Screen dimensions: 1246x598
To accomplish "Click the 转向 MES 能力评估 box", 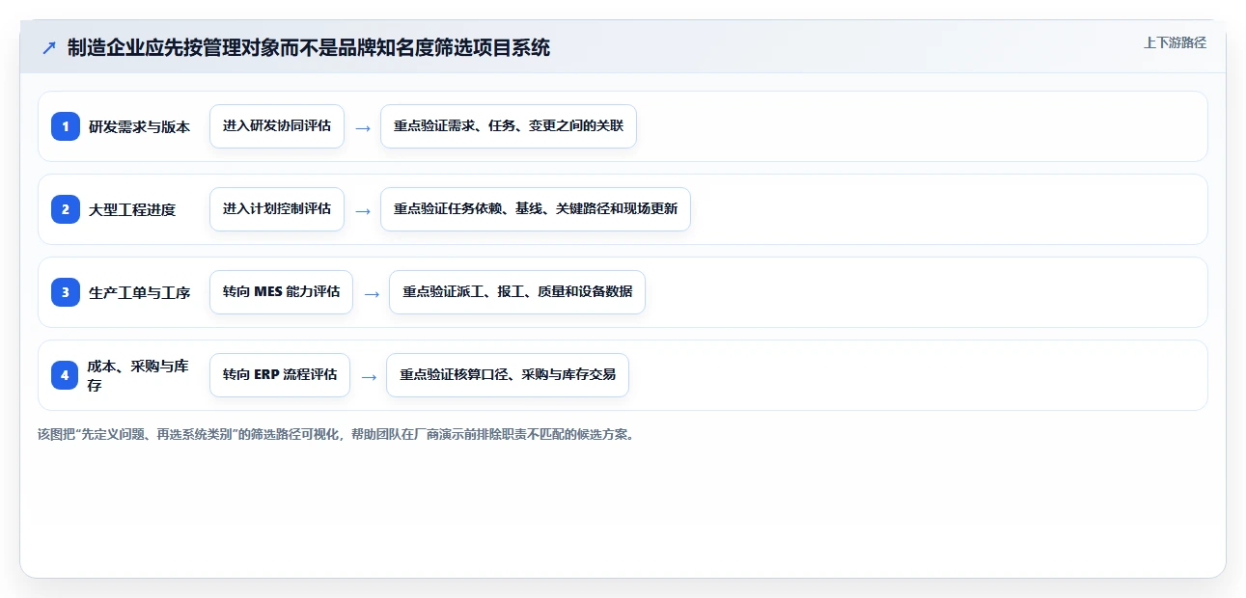I will [281, 292].
